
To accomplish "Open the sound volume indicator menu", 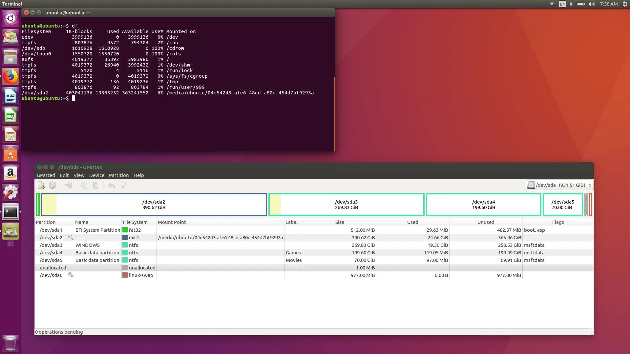I will point(591,4).
